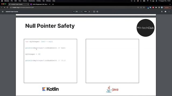Edit the current page number field
This screenshot has width=172, height=96.
tap(74, 12)
